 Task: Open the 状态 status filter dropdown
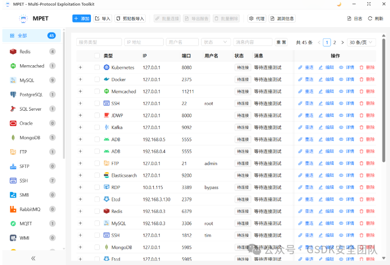coord(216,42)
